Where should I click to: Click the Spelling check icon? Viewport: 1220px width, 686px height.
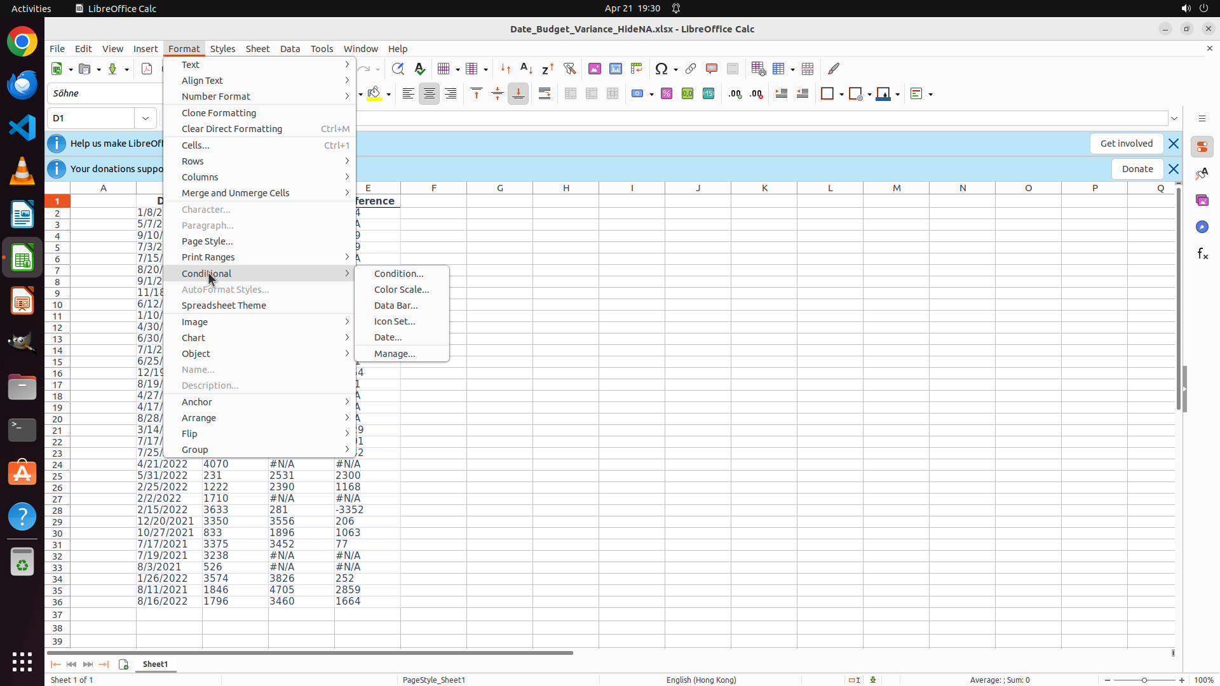click(x=420, y=69)
